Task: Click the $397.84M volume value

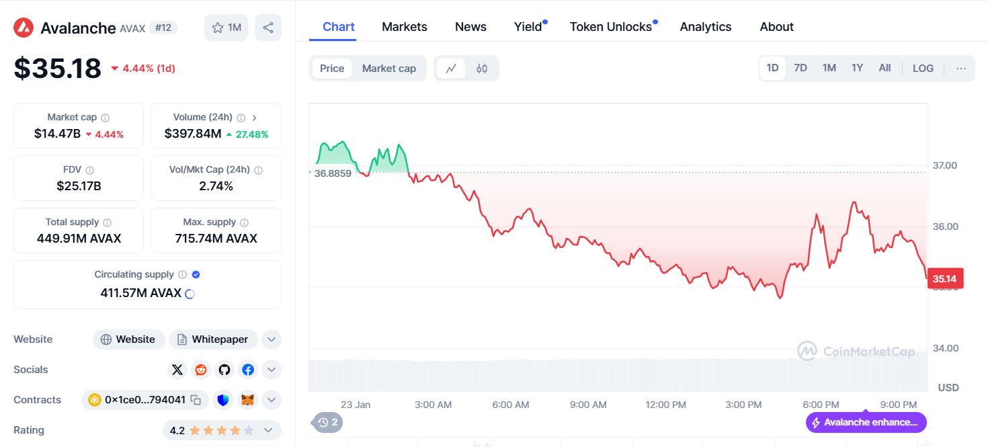Action: 193,134
